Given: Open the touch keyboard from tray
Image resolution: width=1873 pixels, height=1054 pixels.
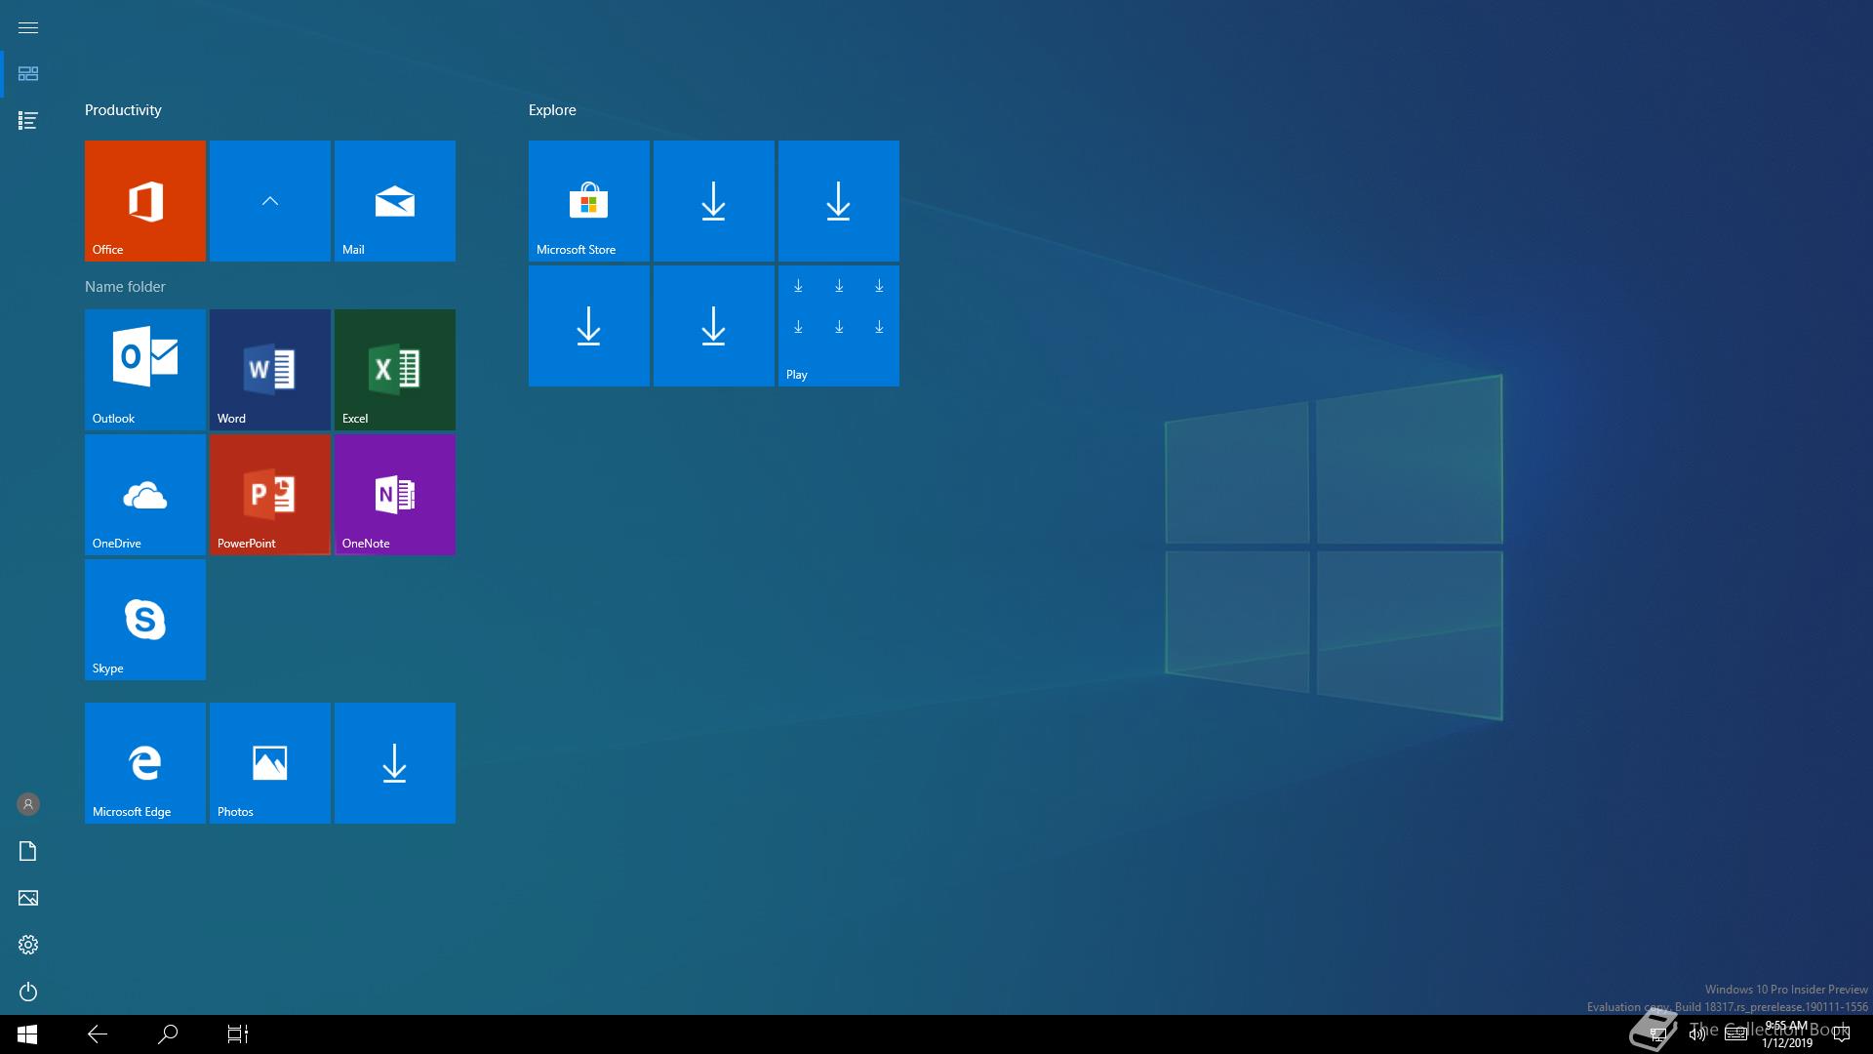Looking at the screenshot, I should (1735, 1034).
